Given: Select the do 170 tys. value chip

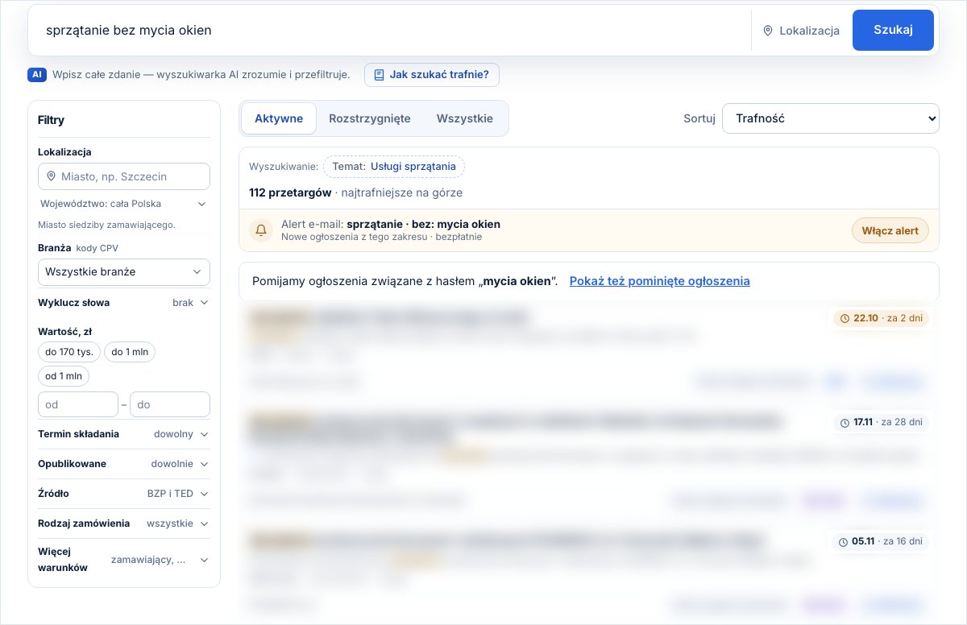Looking at the screenshot, I should tap(69, 352).
